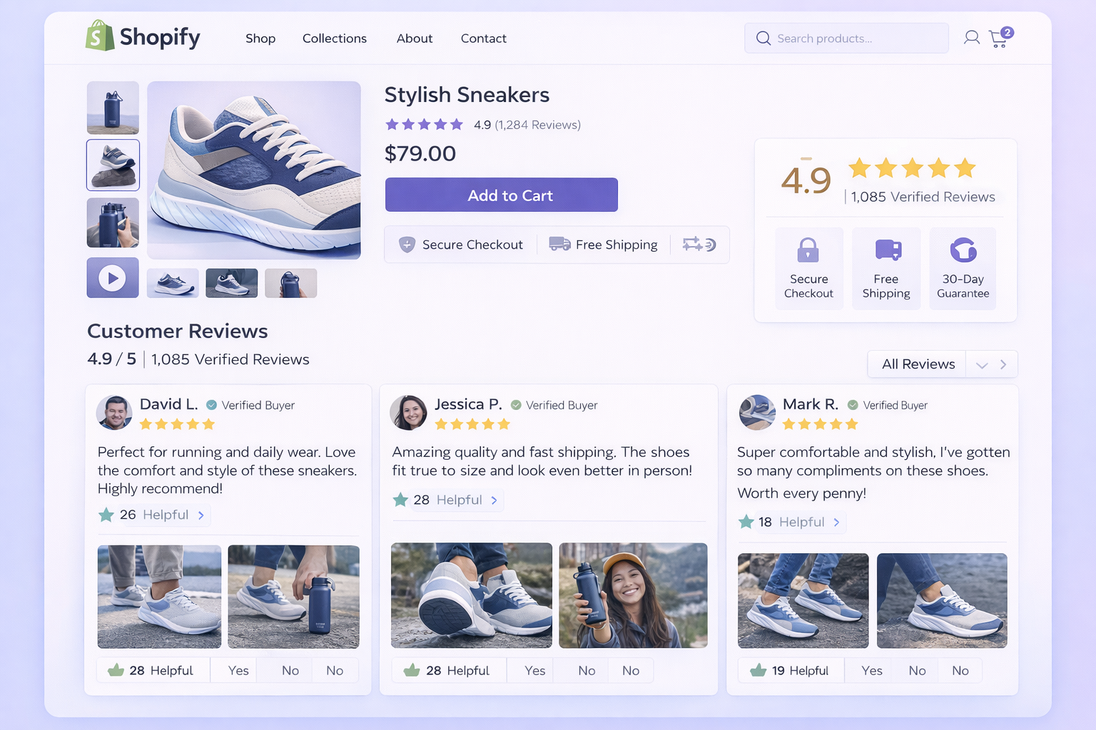Play the product video thumbnail
The width and height of the screenshot is (1096, 730).
(112, 278)
